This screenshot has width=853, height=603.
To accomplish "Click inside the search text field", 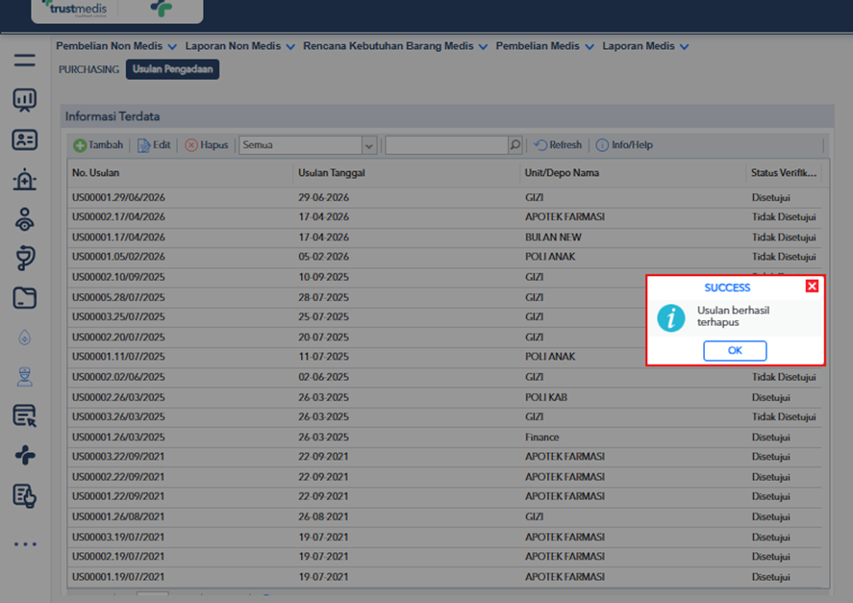I will pyautogui.click(x=446, y=145).
